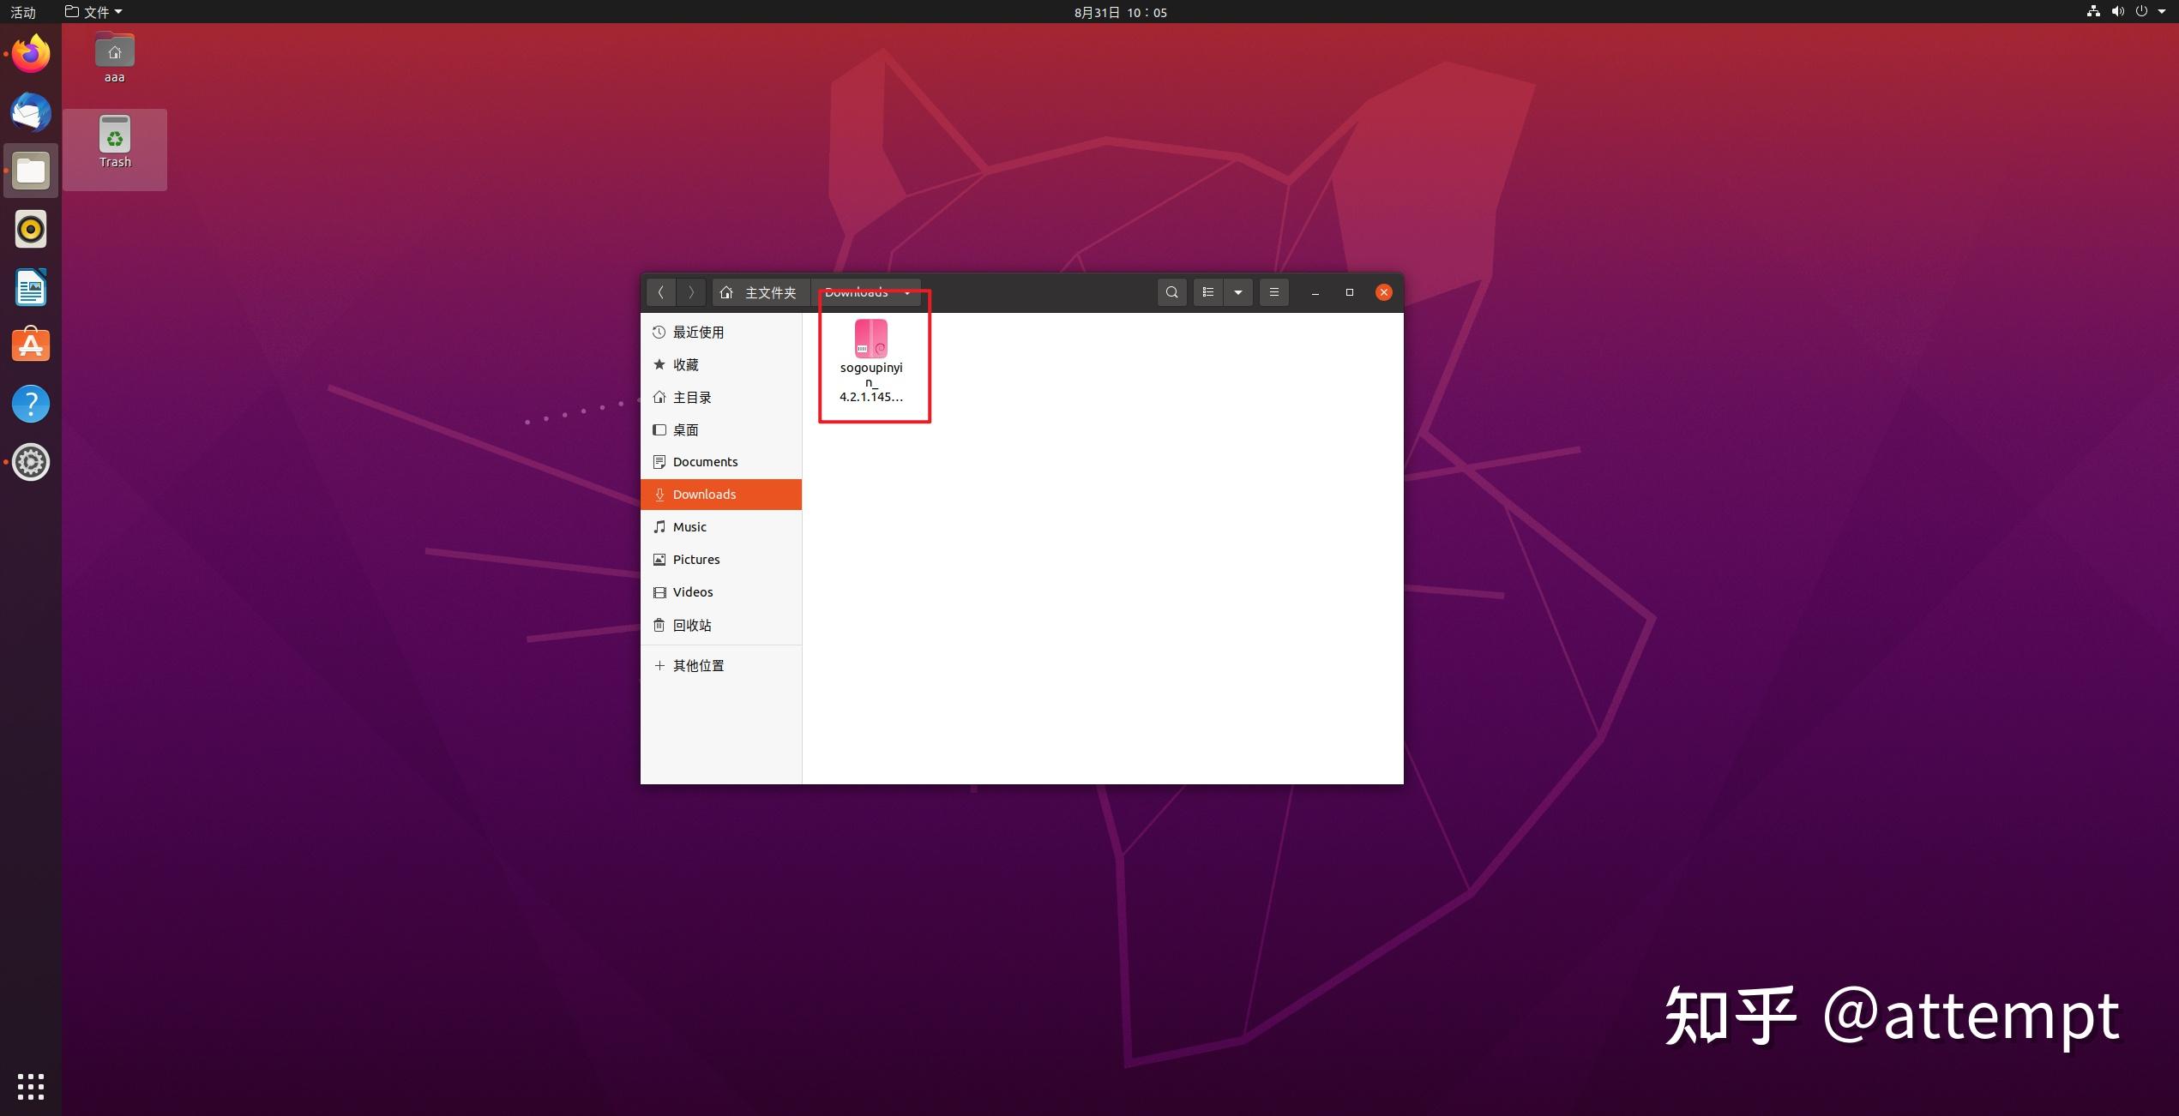Click the back navigation arrow
The width and height of the screenshot is (2179, 1116).
coord(661,292)
